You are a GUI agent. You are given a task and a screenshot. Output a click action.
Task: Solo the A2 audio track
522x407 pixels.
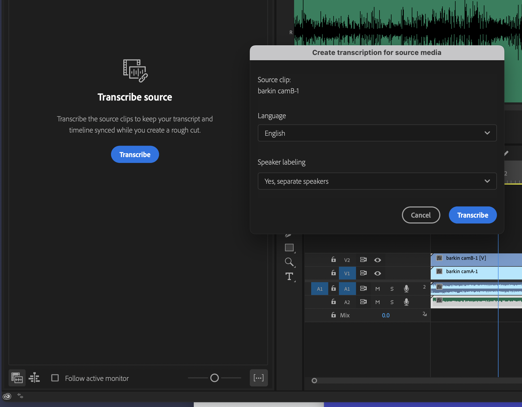point(392,302)
